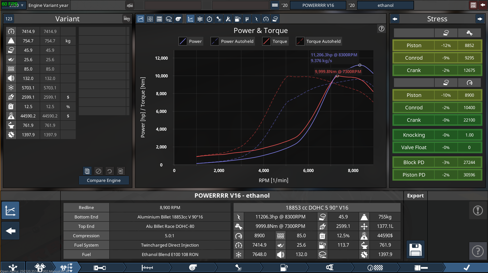This screenshot has width=488, height=273.
Task: Click the Torque red color swatch
Action: click(x=266, y=41)
